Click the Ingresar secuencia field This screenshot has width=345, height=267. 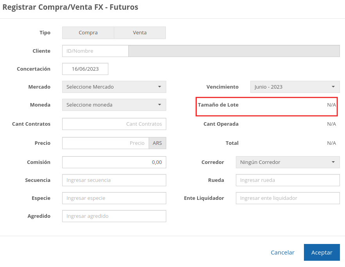point(114,180)
